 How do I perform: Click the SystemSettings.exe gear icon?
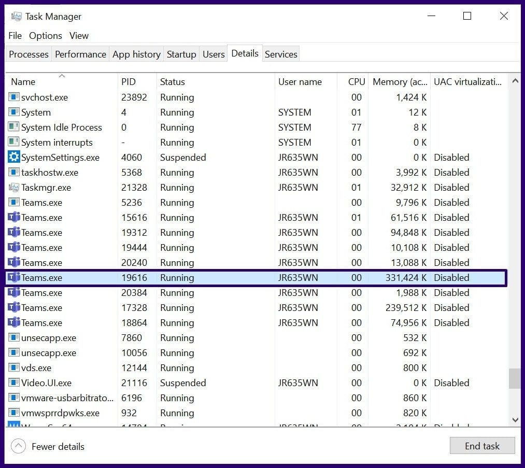click(x=13, y=157)
